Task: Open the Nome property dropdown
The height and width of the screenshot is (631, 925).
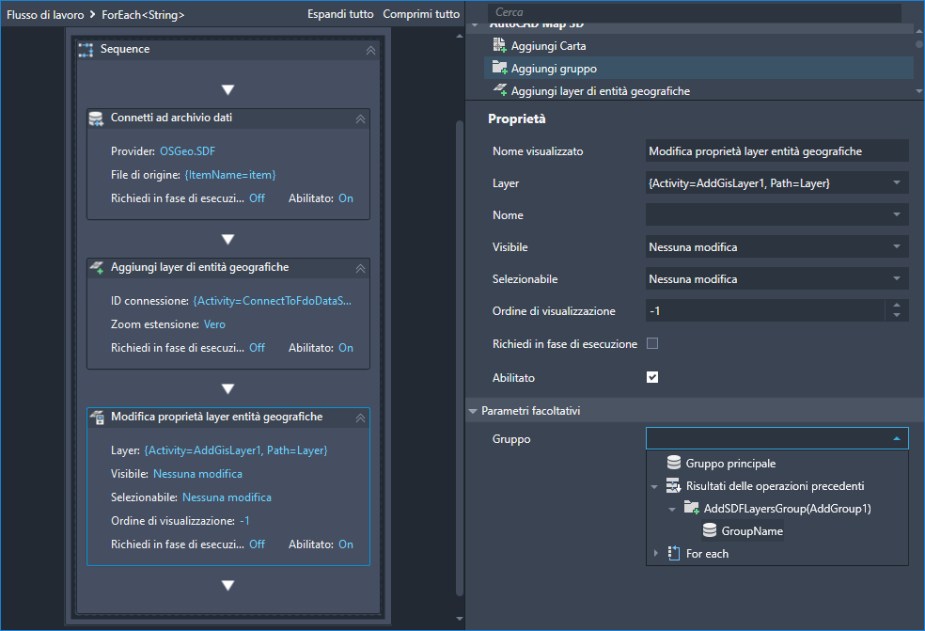Action: pos(897,214)
